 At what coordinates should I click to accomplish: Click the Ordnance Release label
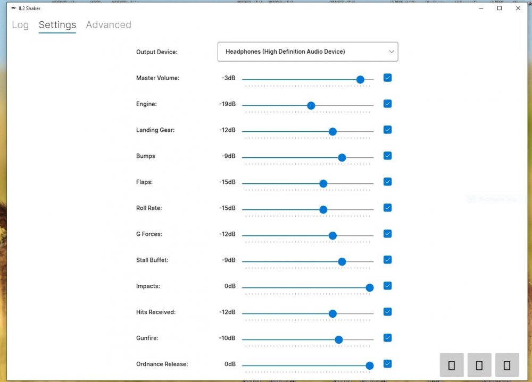(162, 364)
